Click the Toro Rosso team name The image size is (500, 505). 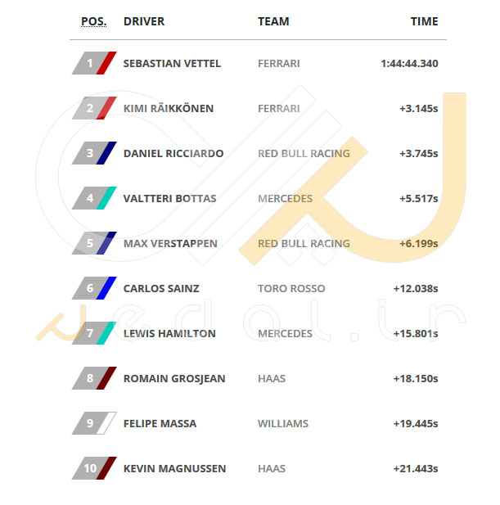[291, 289]
